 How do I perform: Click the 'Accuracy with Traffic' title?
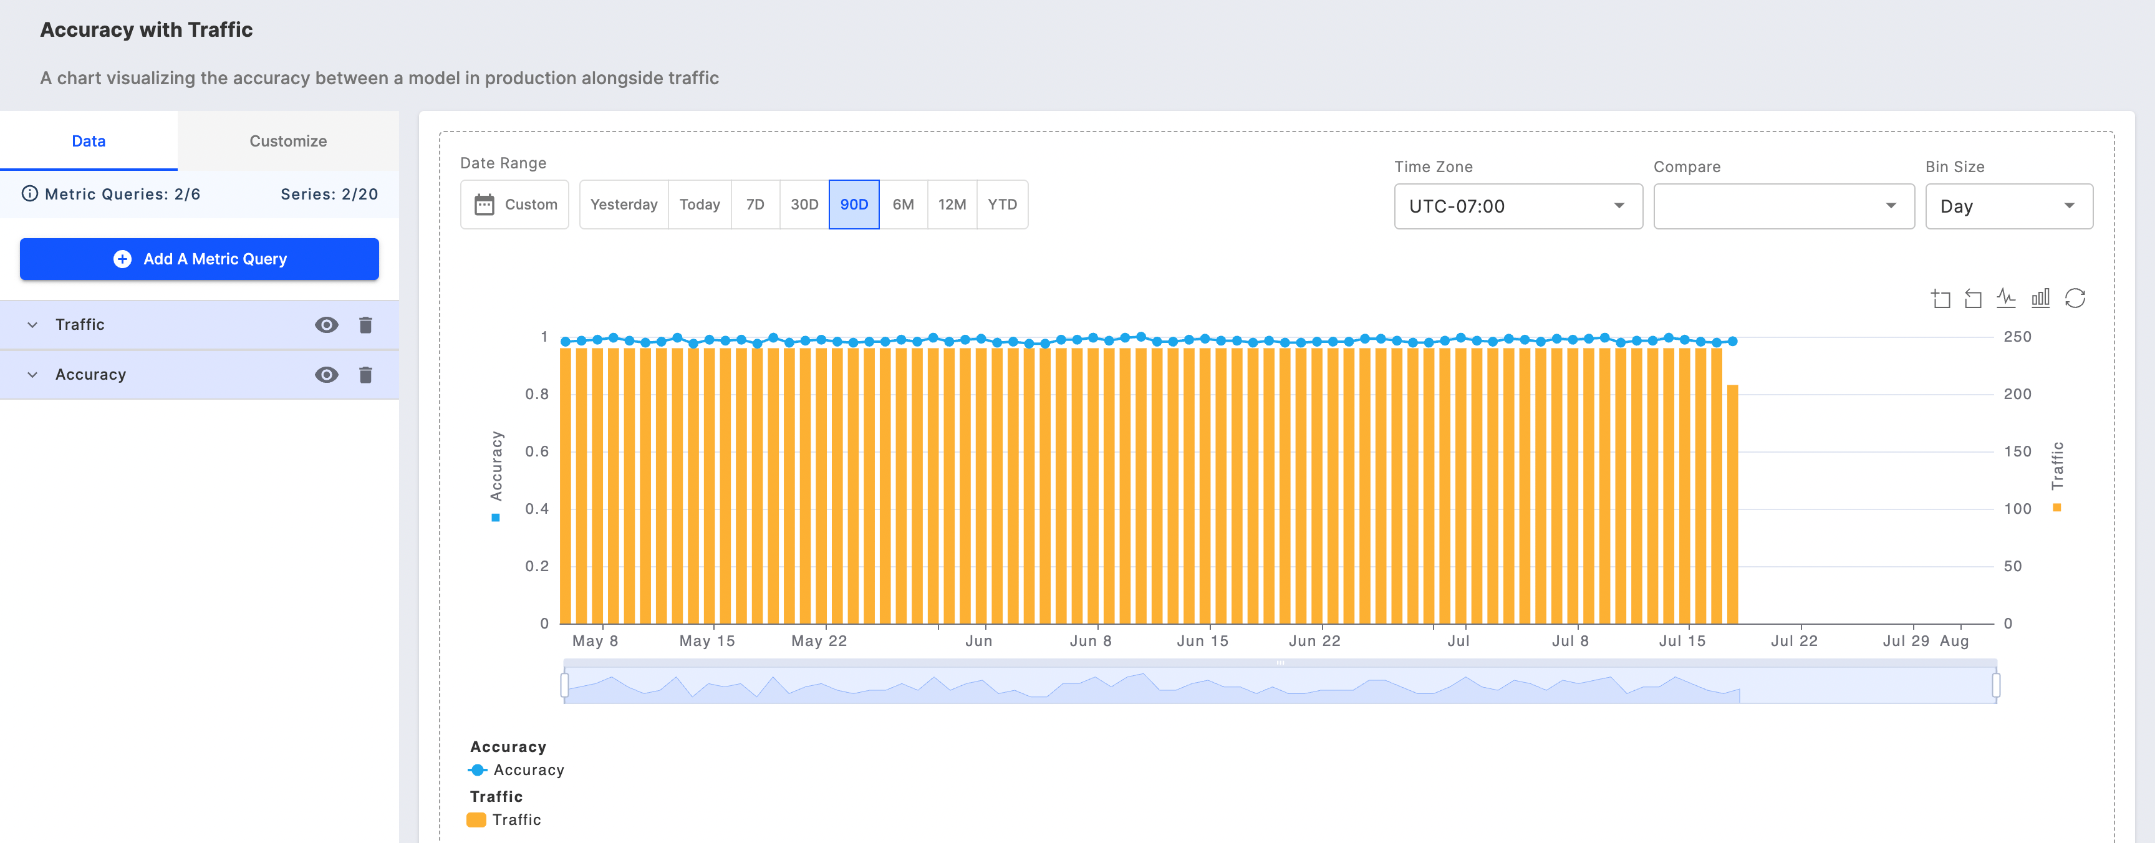coord(147,30)
